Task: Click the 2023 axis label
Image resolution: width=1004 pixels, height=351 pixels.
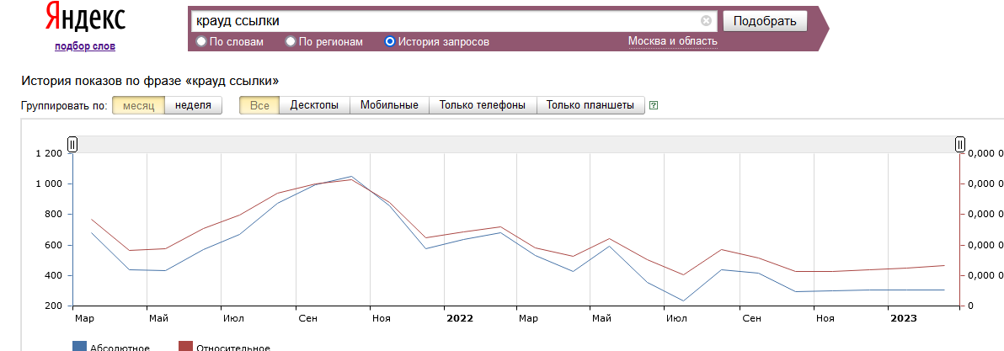Action: point(904,318)
